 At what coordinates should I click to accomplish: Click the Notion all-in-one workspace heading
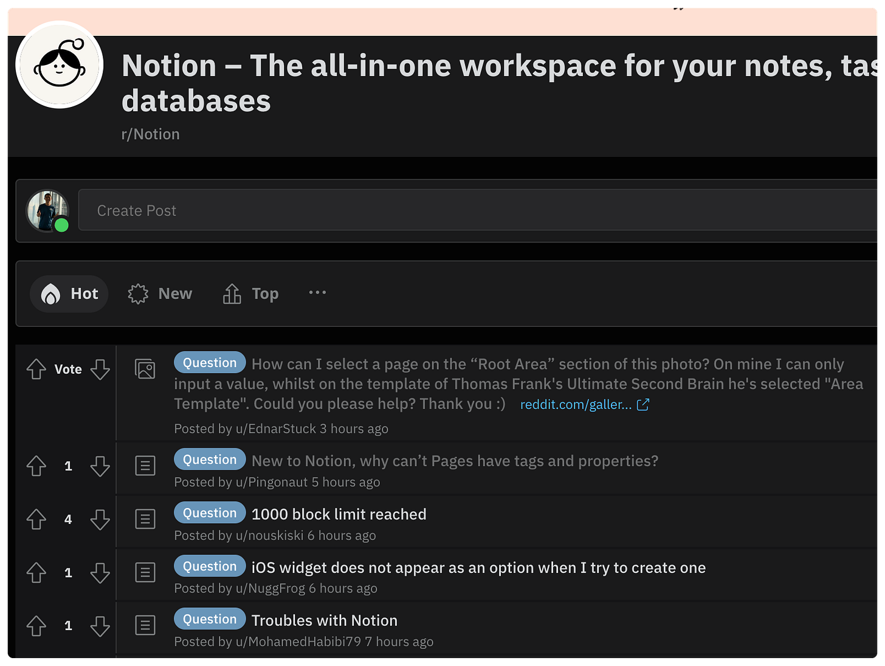(499, 83)
